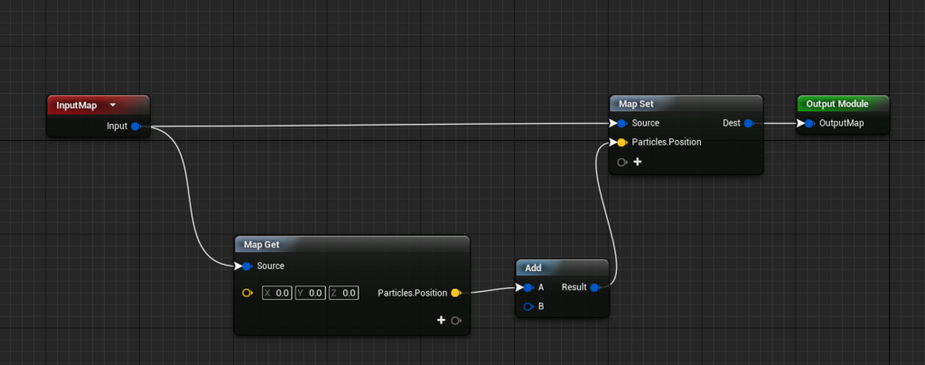Click the Dest label on Map Set

(732, 124)
